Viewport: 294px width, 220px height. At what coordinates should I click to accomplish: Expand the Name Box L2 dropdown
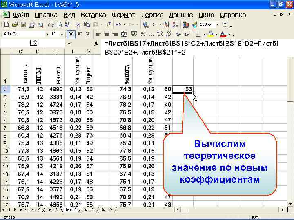[x=69, y=44]
